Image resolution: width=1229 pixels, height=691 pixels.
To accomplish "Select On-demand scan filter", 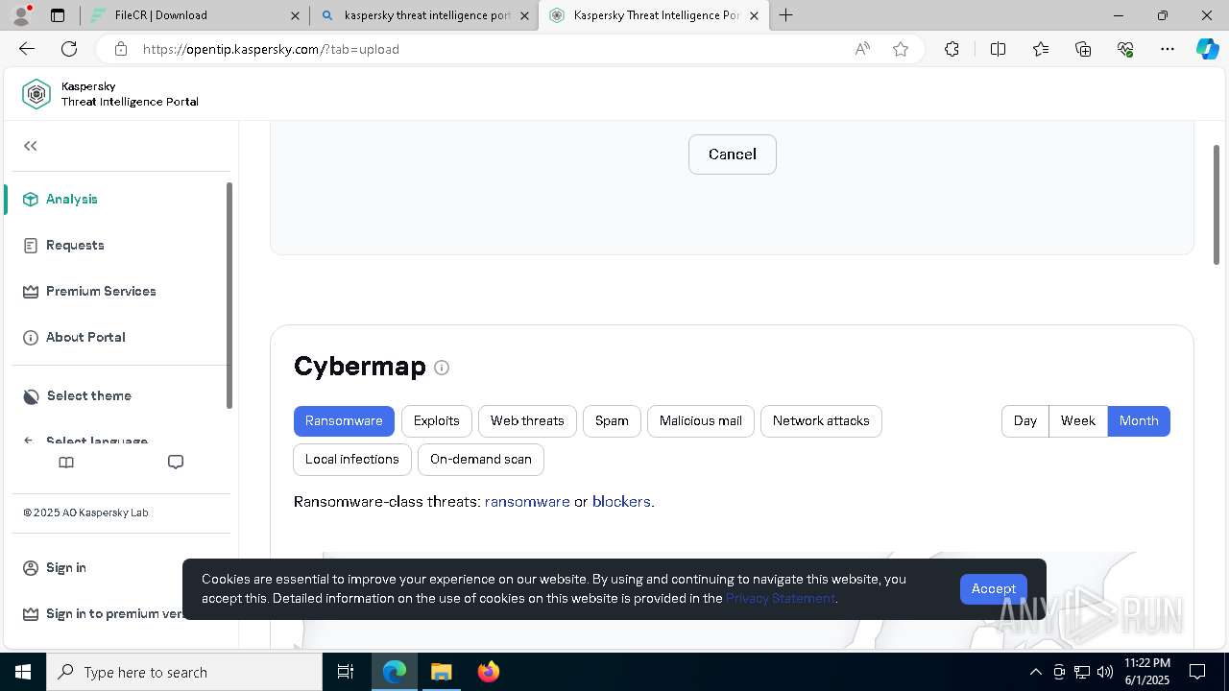I will coord(481,460).
